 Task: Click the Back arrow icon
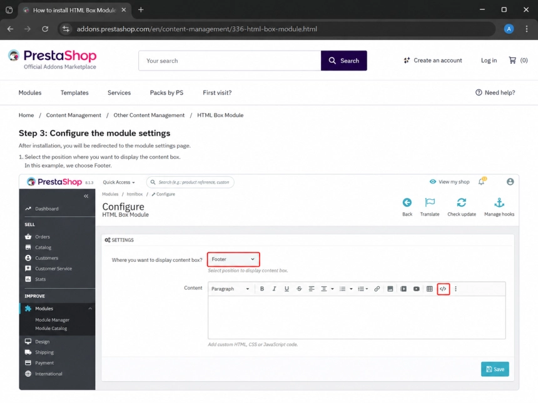tap(407, 202)
